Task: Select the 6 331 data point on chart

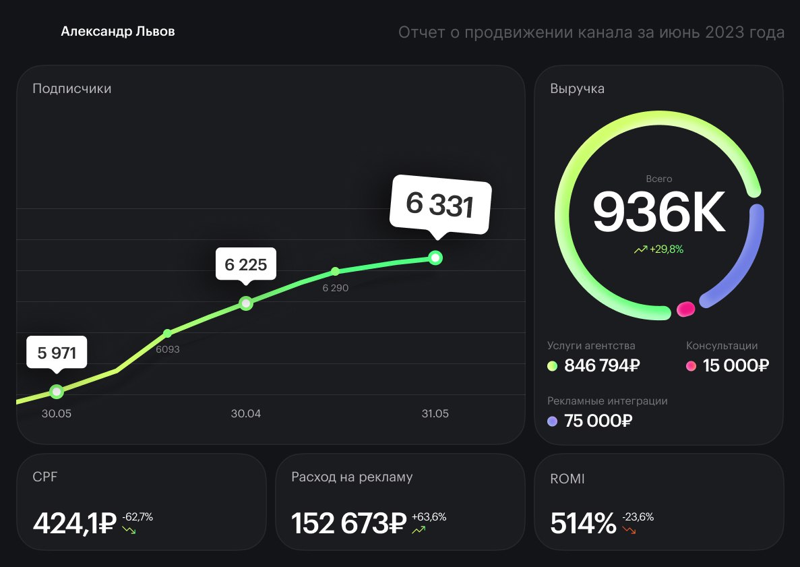Action: 436,258
